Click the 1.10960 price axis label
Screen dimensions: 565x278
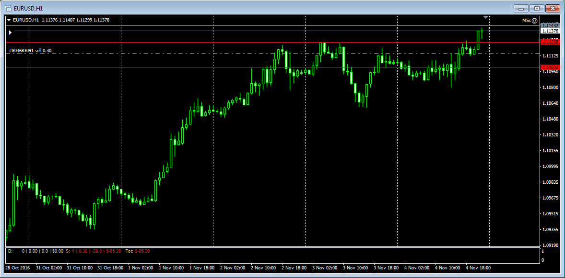tap(550, 72)
